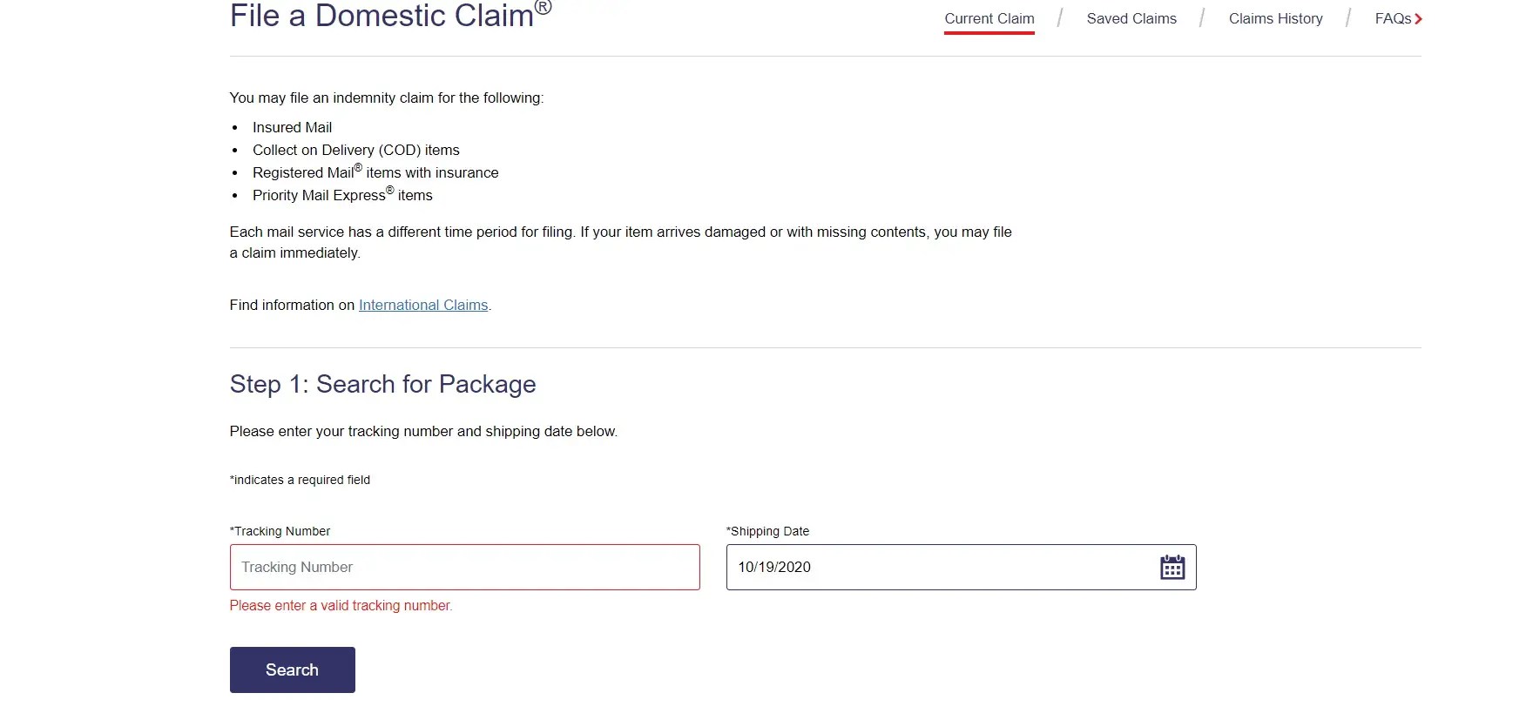
Task: Open the Claims History tab
Action: 1275,18
